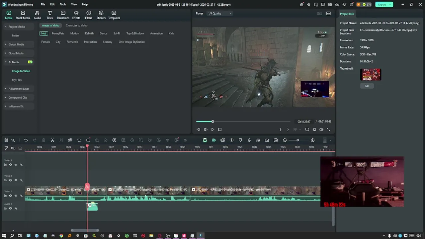The height and width of the screenshot is (239, 425).
Task: Click the Mark Out curly brace
Action: point(288,129)
